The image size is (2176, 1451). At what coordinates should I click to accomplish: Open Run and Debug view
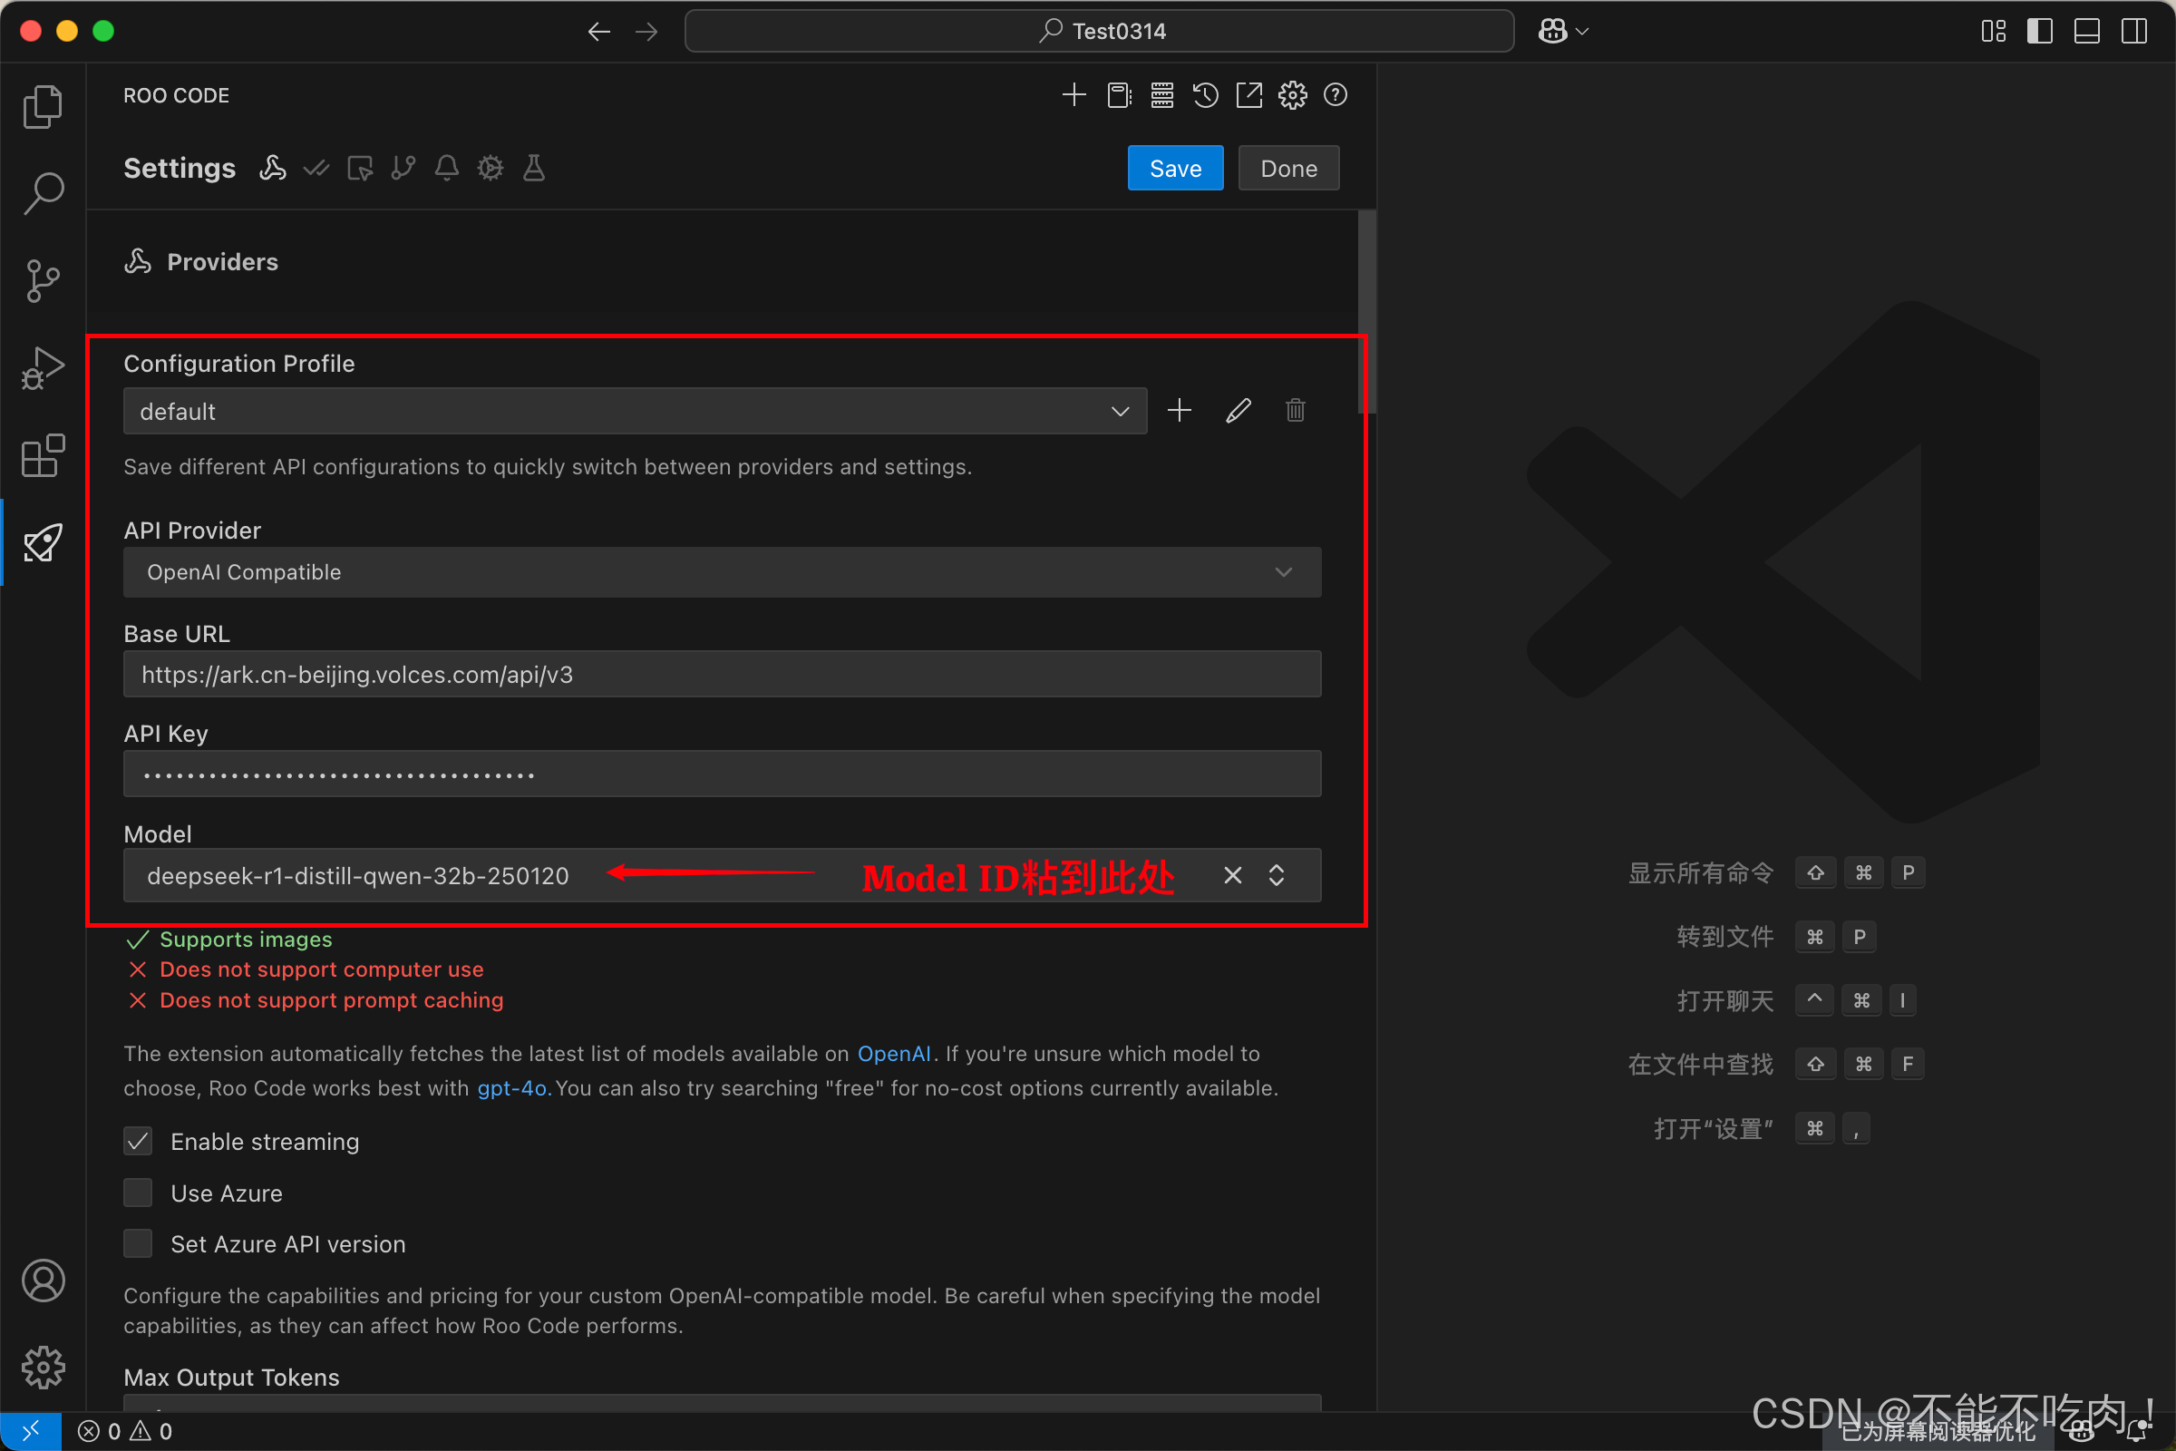coord(43,367)
